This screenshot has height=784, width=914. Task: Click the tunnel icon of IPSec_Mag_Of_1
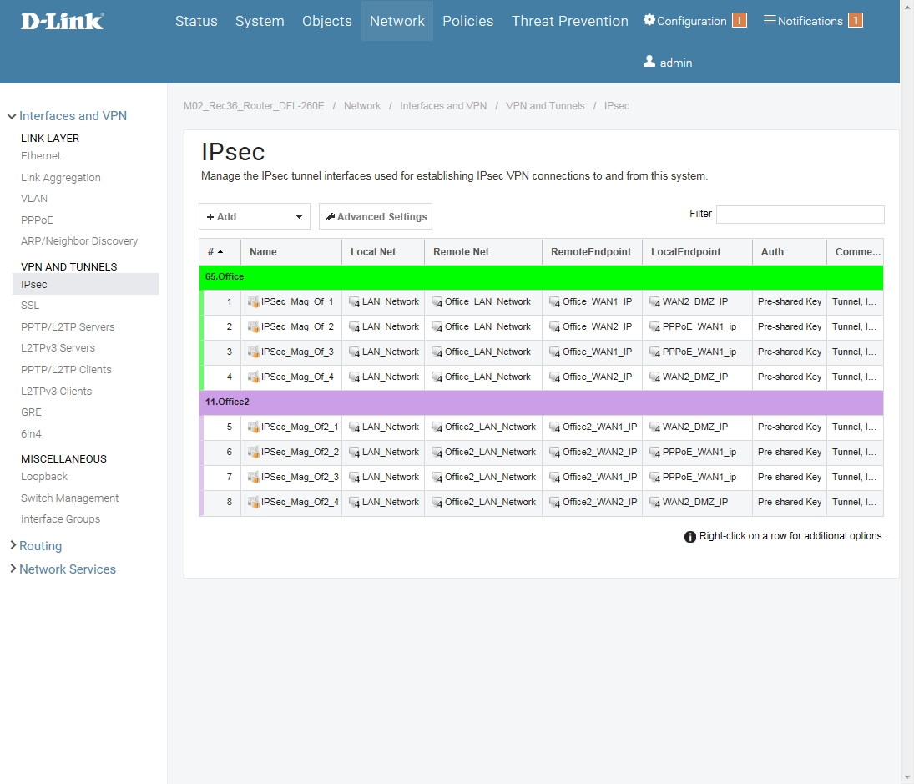pyautogui.click(x=253, y=302)
